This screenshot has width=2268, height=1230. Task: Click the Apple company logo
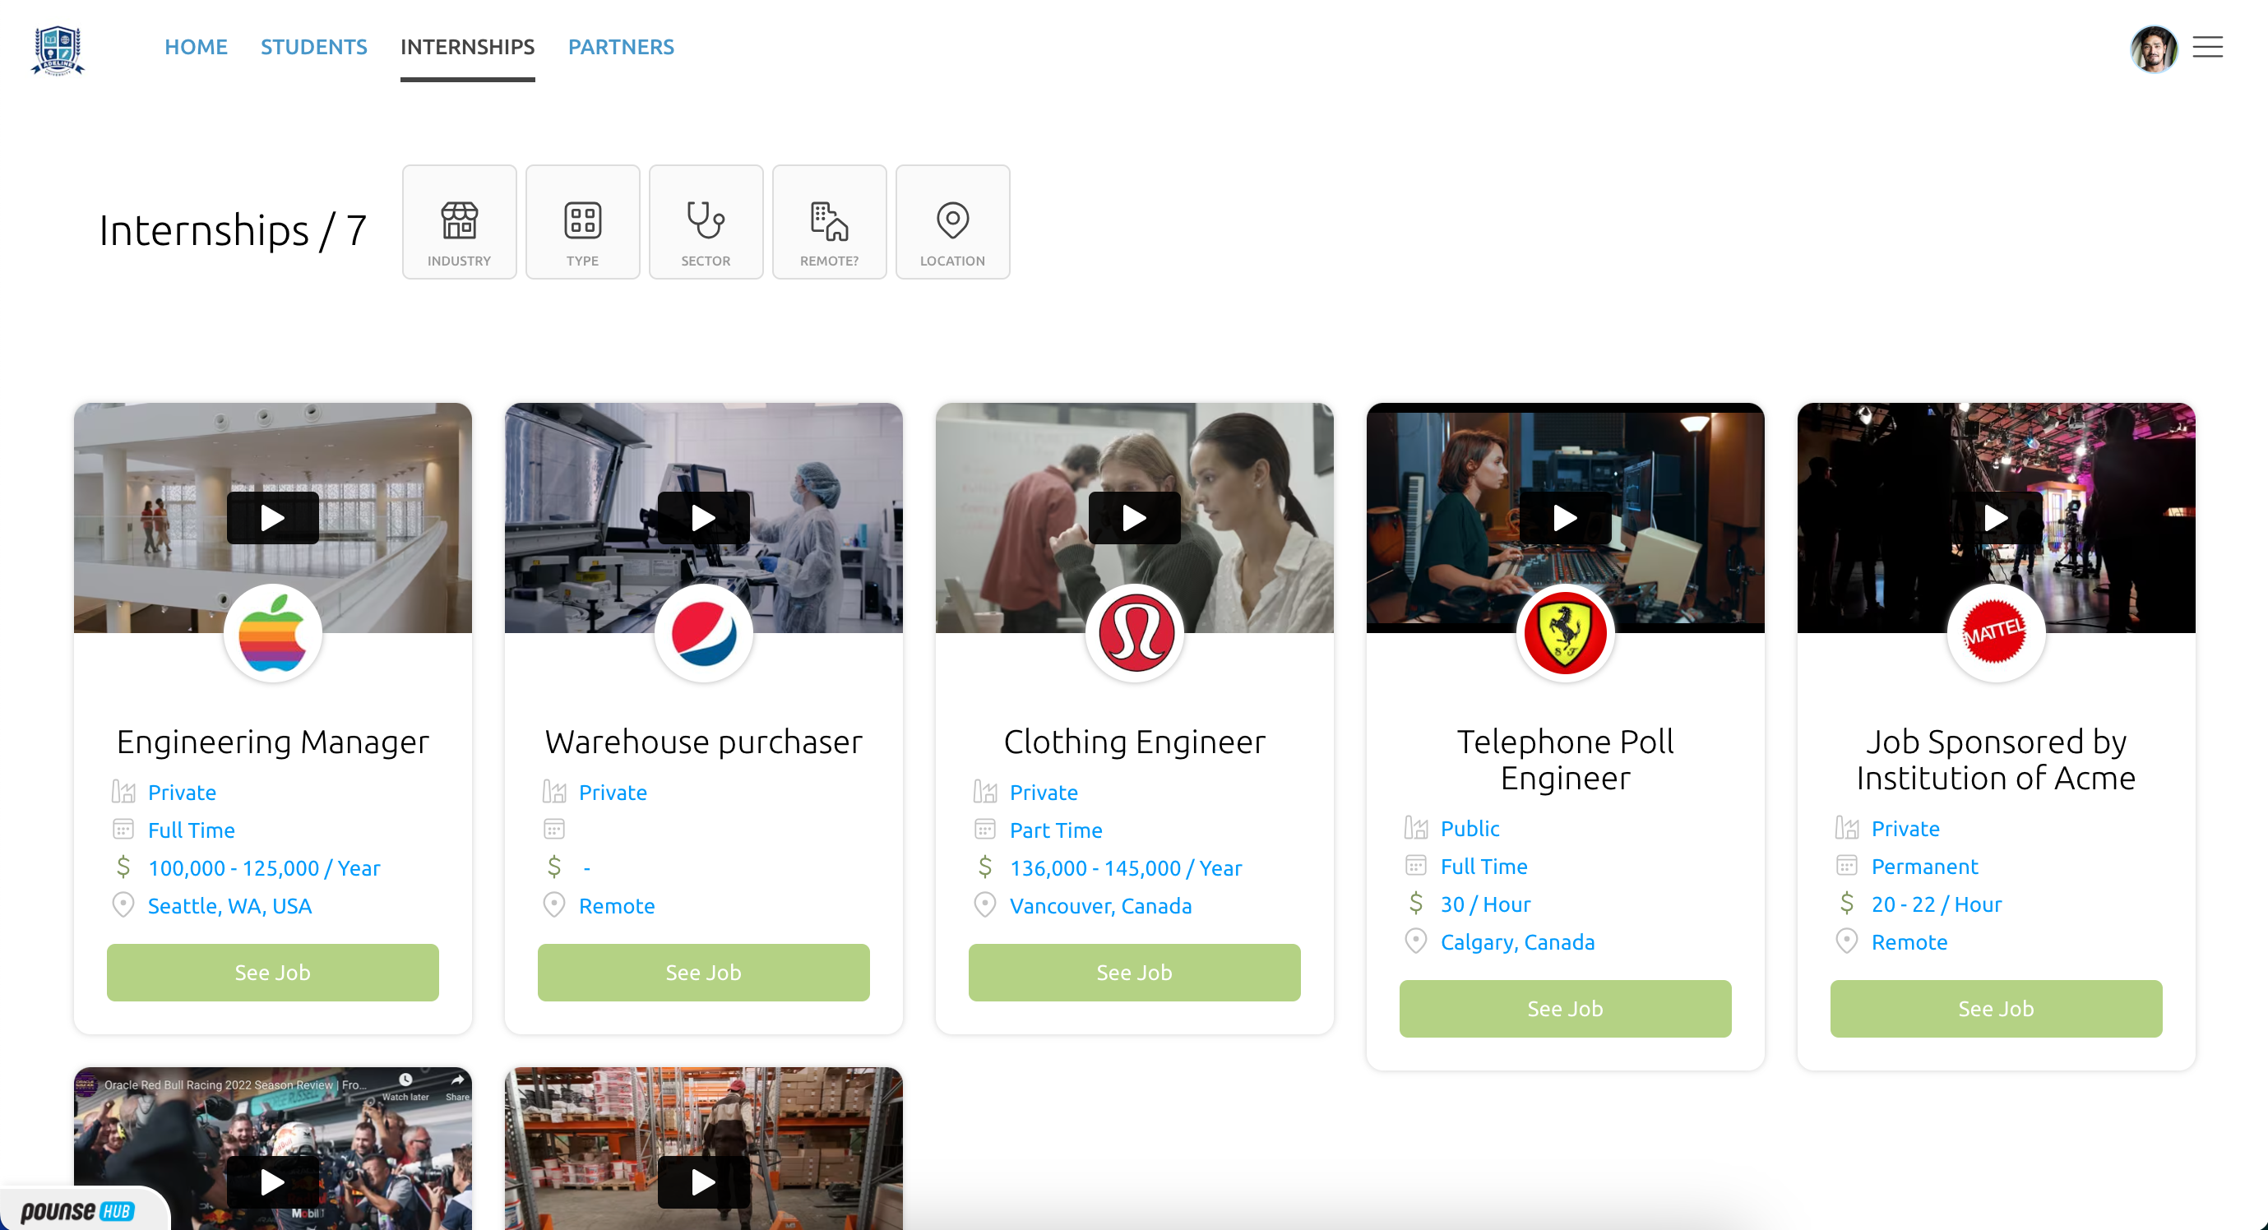point(272,633)
